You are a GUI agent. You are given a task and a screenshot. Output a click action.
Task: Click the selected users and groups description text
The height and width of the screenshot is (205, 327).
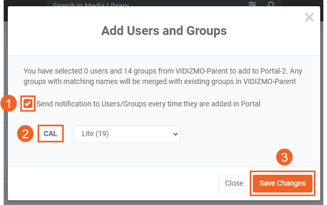[162, 76]
